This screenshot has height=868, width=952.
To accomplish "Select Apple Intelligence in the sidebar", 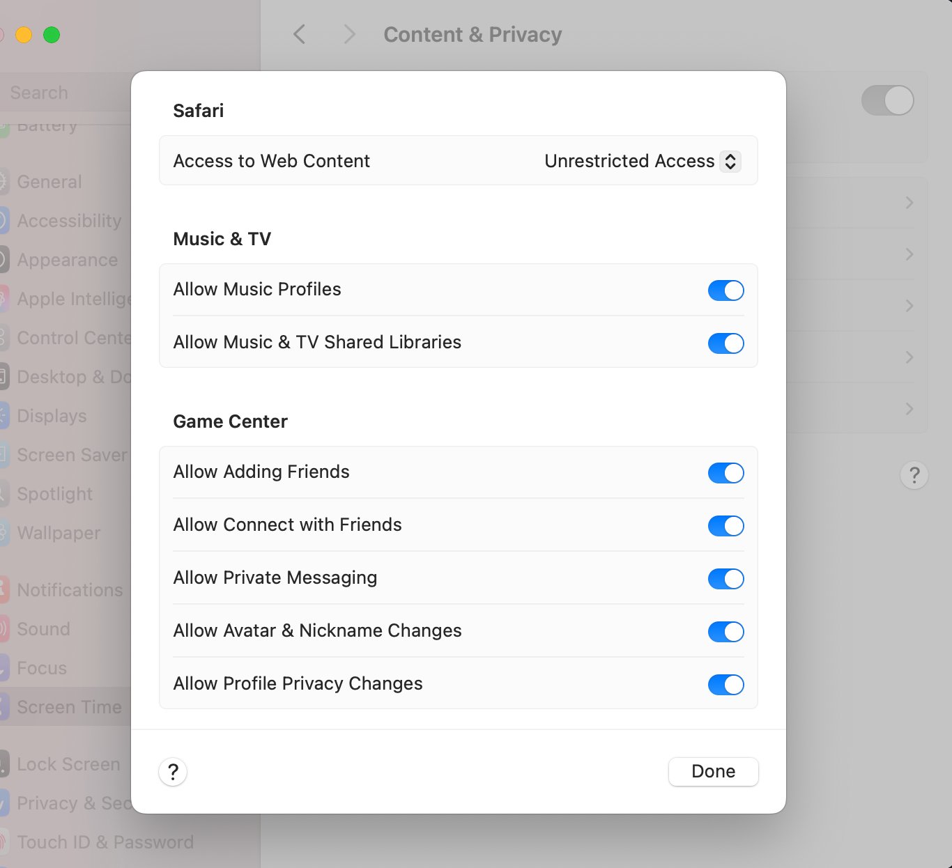I will coord(66,299).
